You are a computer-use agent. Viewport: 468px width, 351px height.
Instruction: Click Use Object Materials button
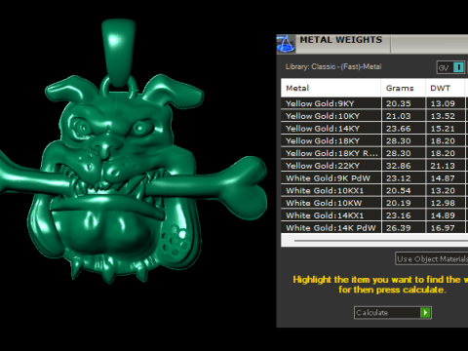pos(432,258)
